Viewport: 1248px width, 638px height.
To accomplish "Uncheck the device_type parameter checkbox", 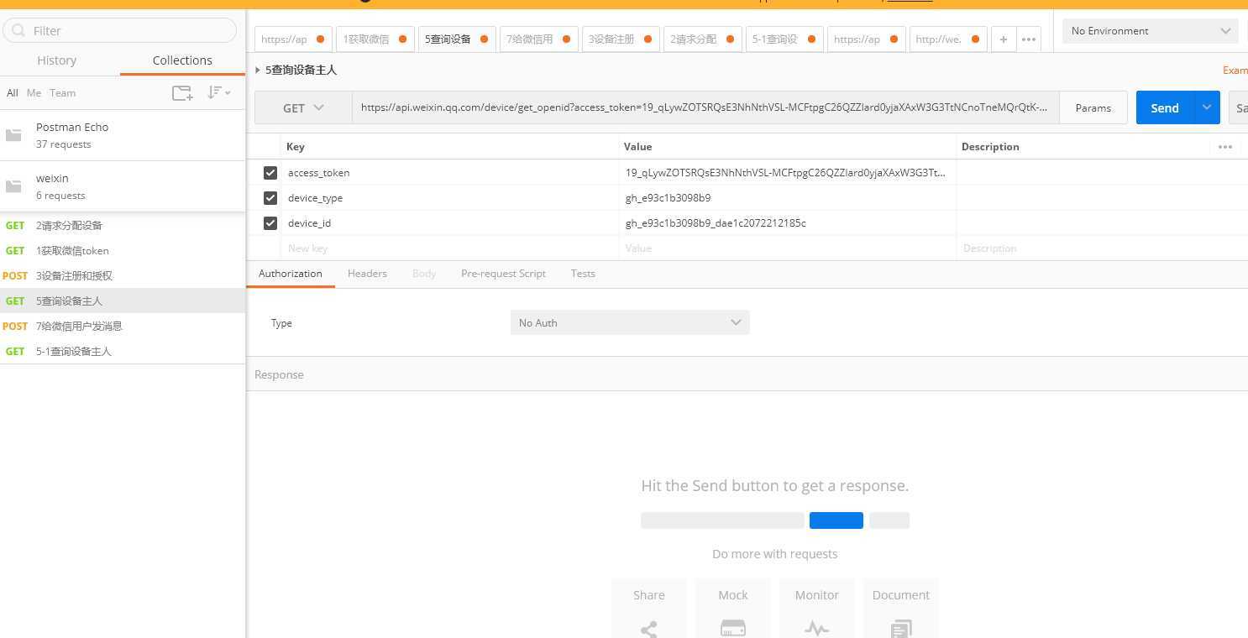I will [x=270, y=198].
